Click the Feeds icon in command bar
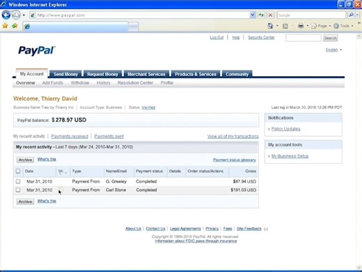Image resolution: width=362 pixels, height=272 pixels. coord(285,26)
